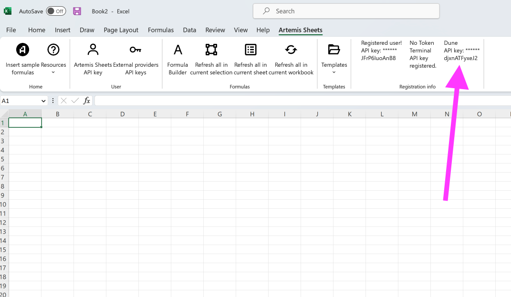The image size is (511, 297).
Task: Toggle AutoSave switch
Action: [x=56, y=11]
